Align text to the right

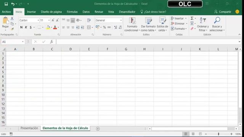[73, 27]
